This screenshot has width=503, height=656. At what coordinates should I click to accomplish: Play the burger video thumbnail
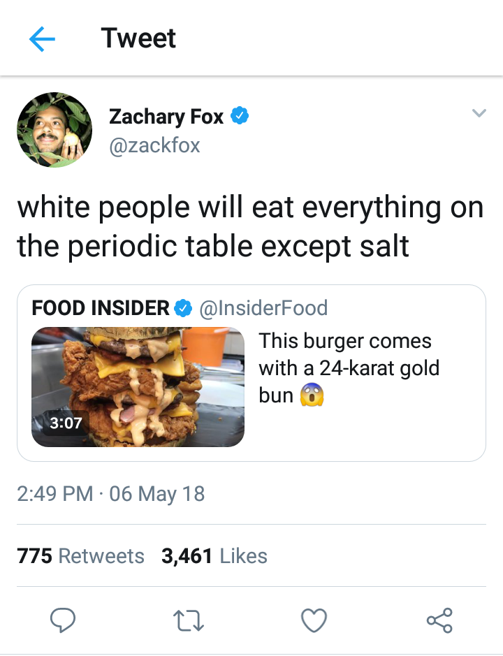[x=138, y=387]
